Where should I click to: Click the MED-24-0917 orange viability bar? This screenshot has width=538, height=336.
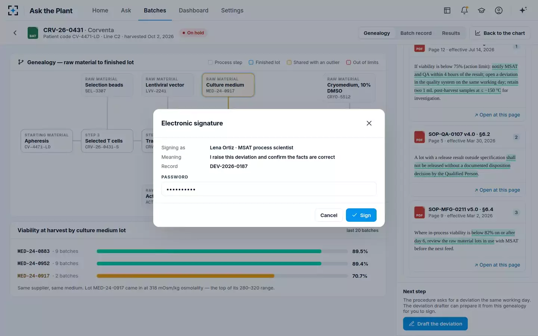pos(185,276)
